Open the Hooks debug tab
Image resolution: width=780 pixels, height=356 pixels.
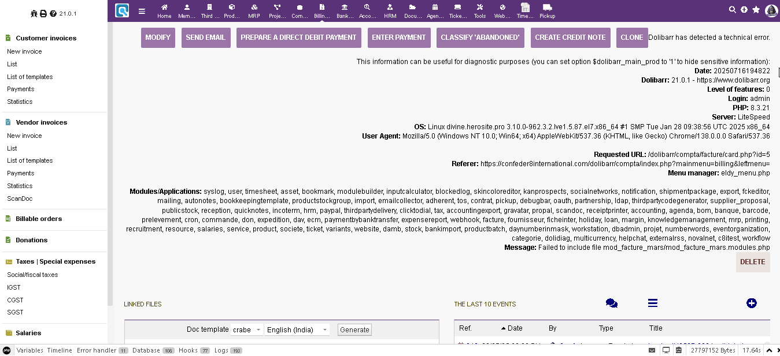pyautogui.click(x=194, y=350)
